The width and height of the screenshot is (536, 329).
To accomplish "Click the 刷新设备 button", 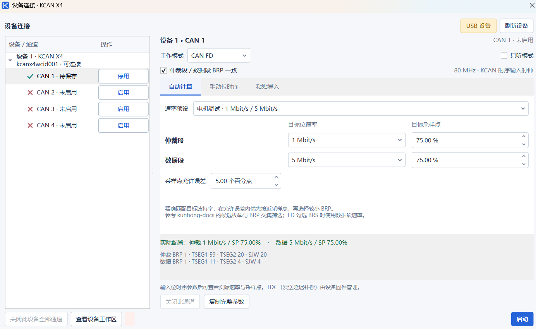I will coord(516,26).
